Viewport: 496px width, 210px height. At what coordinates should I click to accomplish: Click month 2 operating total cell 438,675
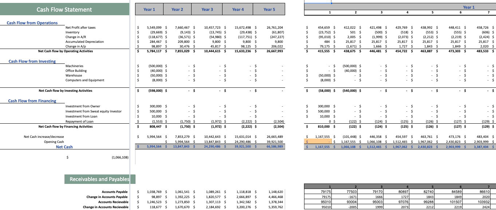[x=350, y=51]
